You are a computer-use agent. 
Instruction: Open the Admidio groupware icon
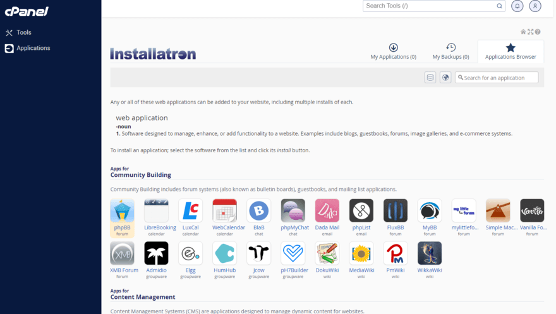click(157, 253)
